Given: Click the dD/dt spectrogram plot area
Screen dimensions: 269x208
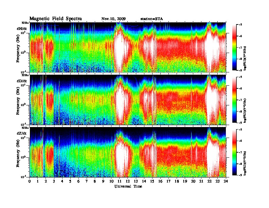Looking at the screenshot, I should tap(128, 100).
